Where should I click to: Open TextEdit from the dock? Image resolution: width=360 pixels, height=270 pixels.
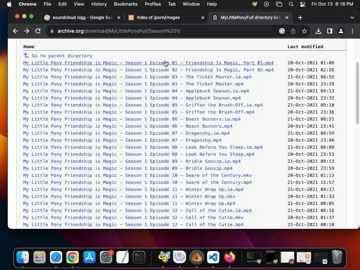coord(122,257)
